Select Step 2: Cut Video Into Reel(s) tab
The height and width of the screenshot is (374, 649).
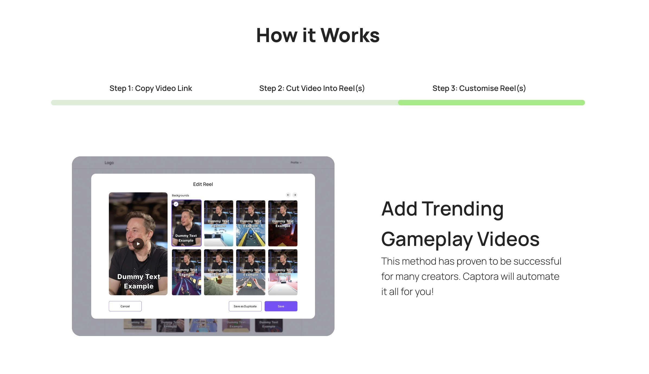pyautogui.click(x=312, y=88)
